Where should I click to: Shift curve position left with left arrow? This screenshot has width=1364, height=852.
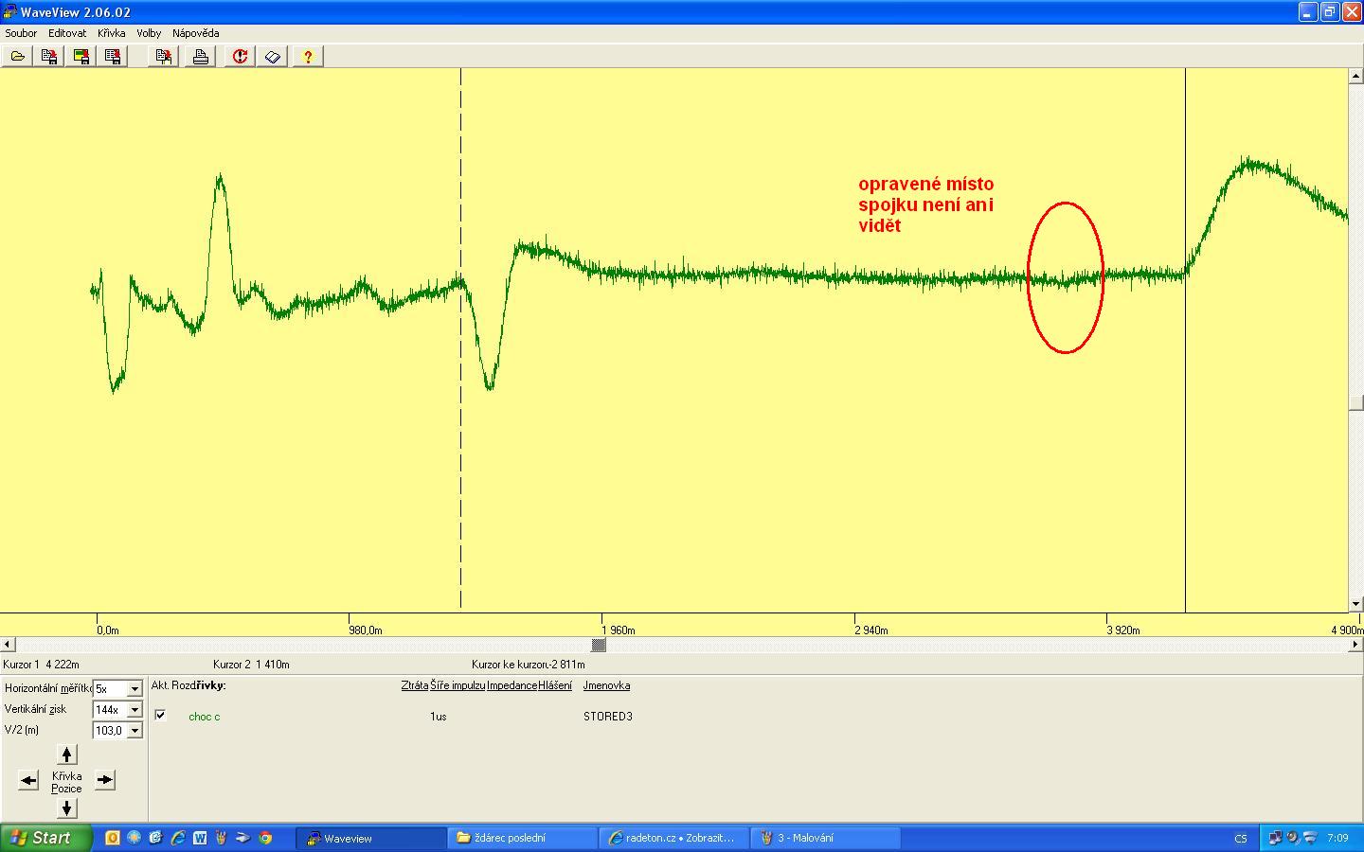tap(28, 780)
